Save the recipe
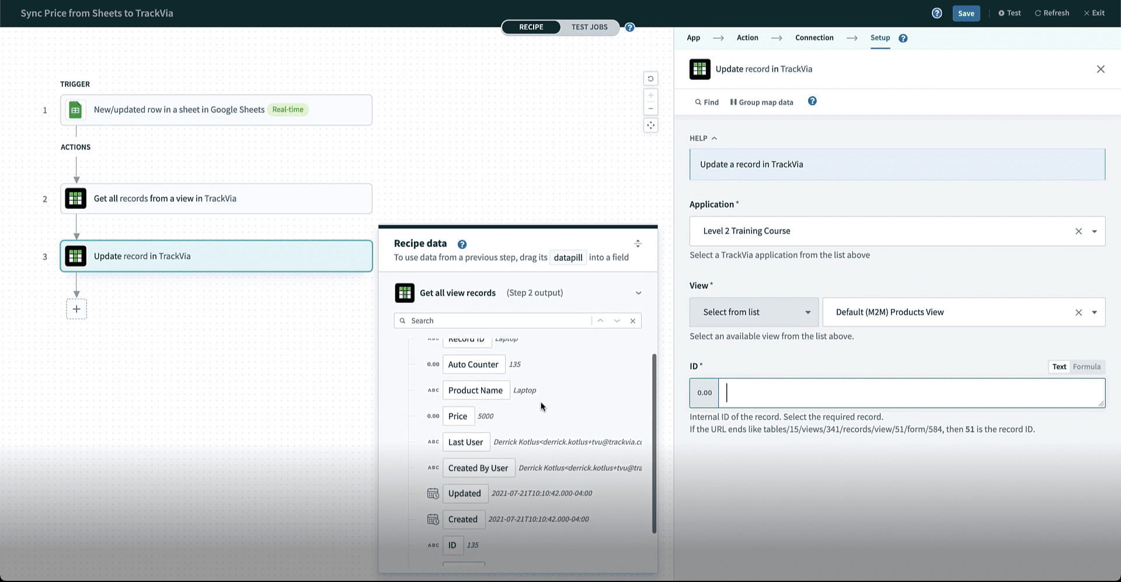 coord(966,13)
